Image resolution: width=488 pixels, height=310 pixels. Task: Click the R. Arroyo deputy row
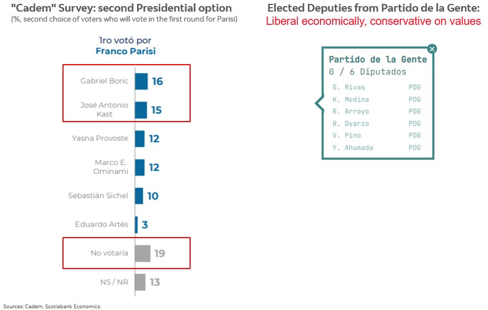pyautogui.click(x=350, y=112)
